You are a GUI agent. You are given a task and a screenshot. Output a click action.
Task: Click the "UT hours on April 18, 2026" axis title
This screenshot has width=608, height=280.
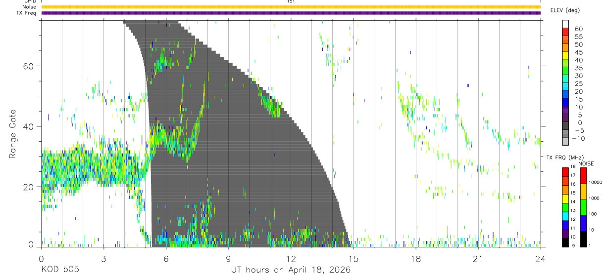[291, 270]
